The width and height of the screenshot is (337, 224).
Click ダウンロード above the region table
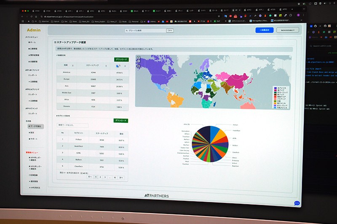121,59
